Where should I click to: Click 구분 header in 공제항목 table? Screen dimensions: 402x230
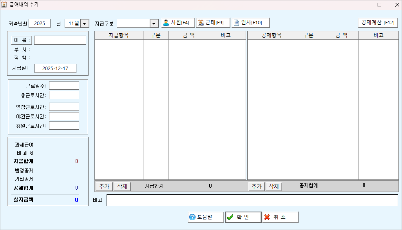(x=308, y=35)
